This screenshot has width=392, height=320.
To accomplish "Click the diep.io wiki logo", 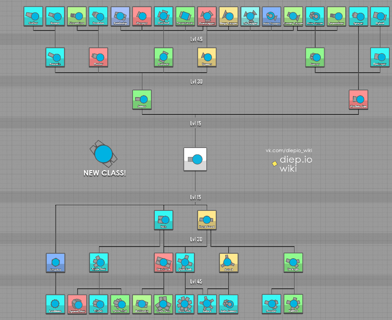I will point(292,164).
